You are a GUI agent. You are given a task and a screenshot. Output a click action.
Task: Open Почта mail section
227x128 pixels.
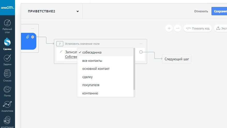[7, 91]
